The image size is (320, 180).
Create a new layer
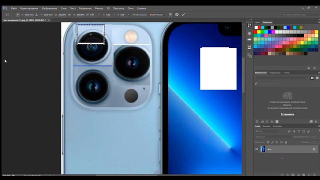click(x=309, y=174)
